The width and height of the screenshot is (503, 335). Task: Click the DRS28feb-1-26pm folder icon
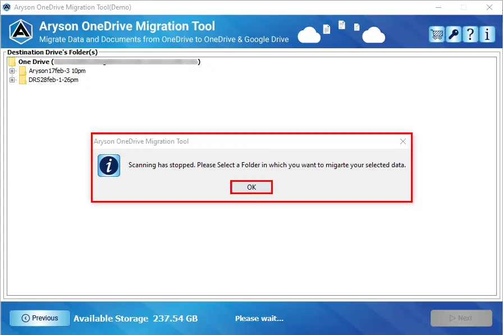pyautogui.click(x=22, y=80)
